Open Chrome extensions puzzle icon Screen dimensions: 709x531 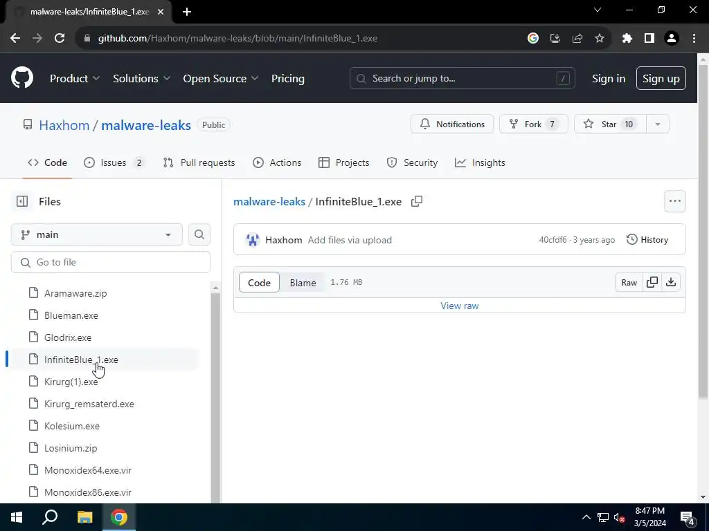click(x=627, y=39)
